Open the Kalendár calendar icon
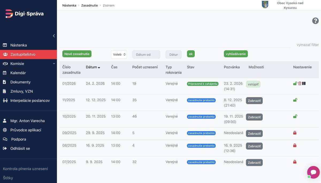The height and width of the screenshot is (183, 321). (x=5, y=73)
